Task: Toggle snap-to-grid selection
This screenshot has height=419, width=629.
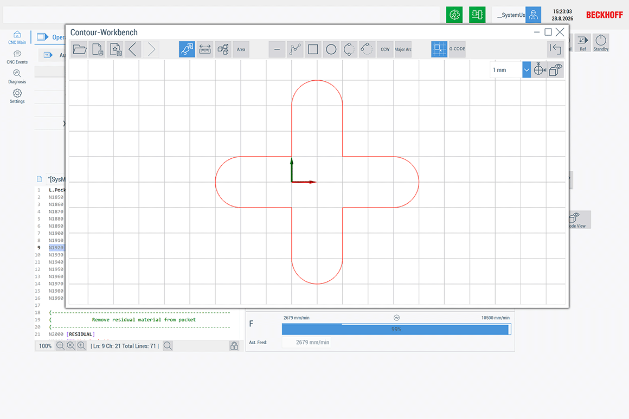Action: pos(439,49)
